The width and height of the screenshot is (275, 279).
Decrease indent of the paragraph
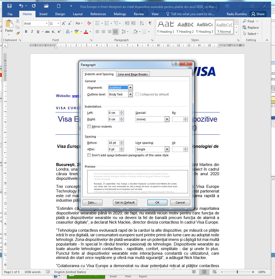pyautogui.click(x=127, y=23)
